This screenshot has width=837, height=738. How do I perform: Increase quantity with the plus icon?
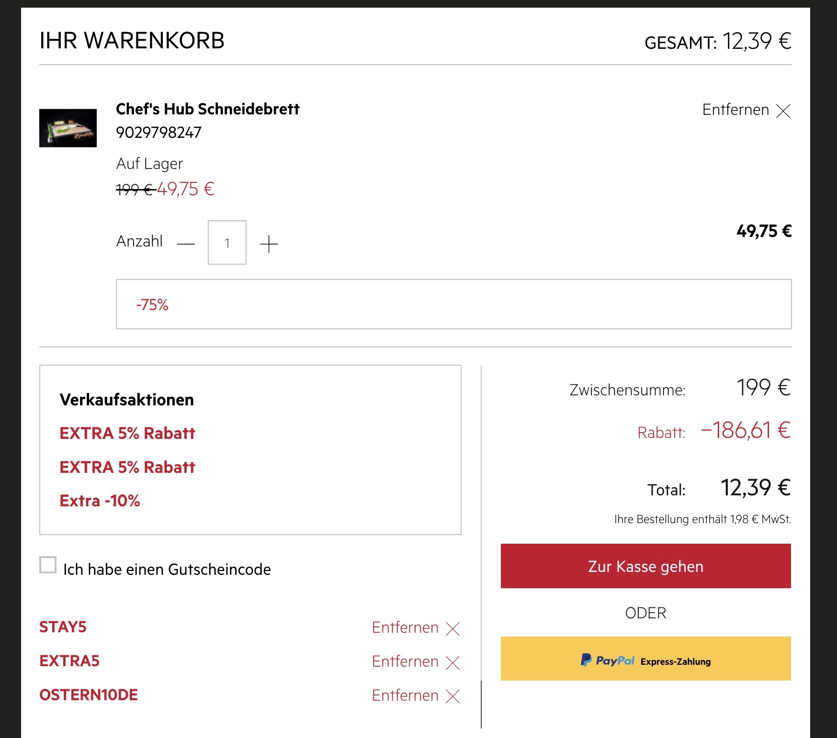point(269,244)
